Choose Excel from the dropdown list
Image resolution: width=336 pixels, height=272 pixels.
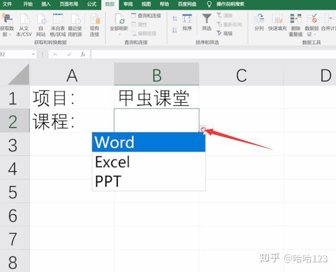pyautogui.click(x=149, y=162)
